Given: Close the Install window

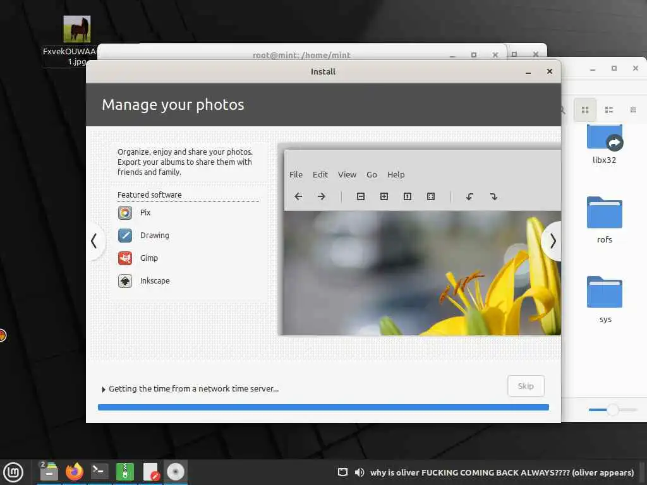Looking at the screenshot, I should click(549, 71).
